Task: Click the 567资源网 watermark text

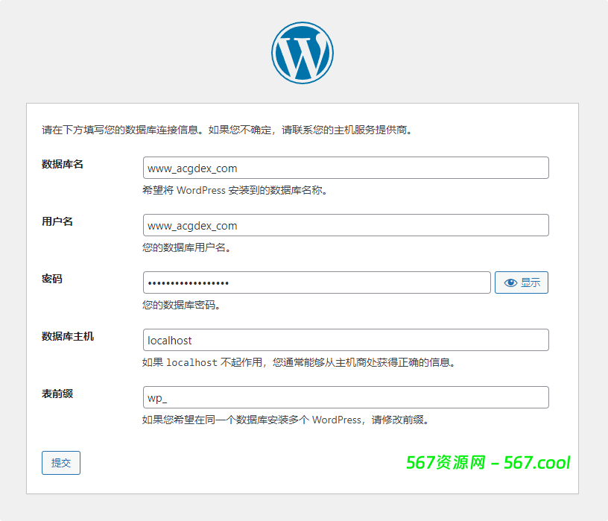Action: pos(447,464)
